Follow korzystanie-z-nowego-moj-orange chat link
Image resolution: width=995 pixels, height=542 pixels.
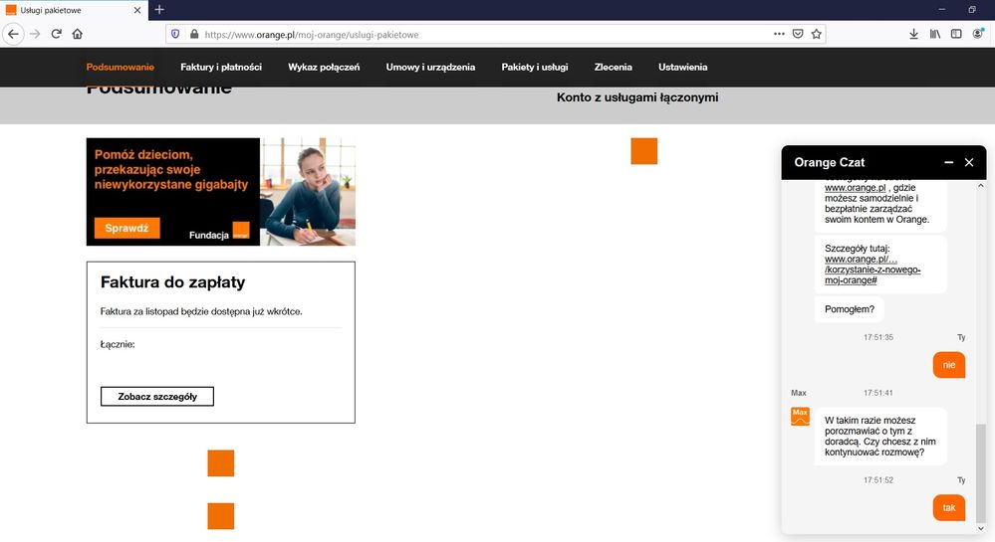point(872,270)
